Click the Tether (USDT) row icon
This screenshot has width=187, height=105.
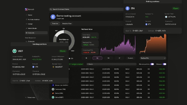pos(53,97)
